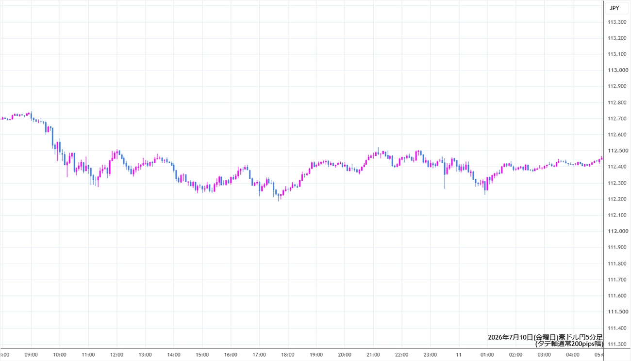Click the 2026年7月10日(金曜日)豪ドル円5分足 caption

[x=545, y=337]
